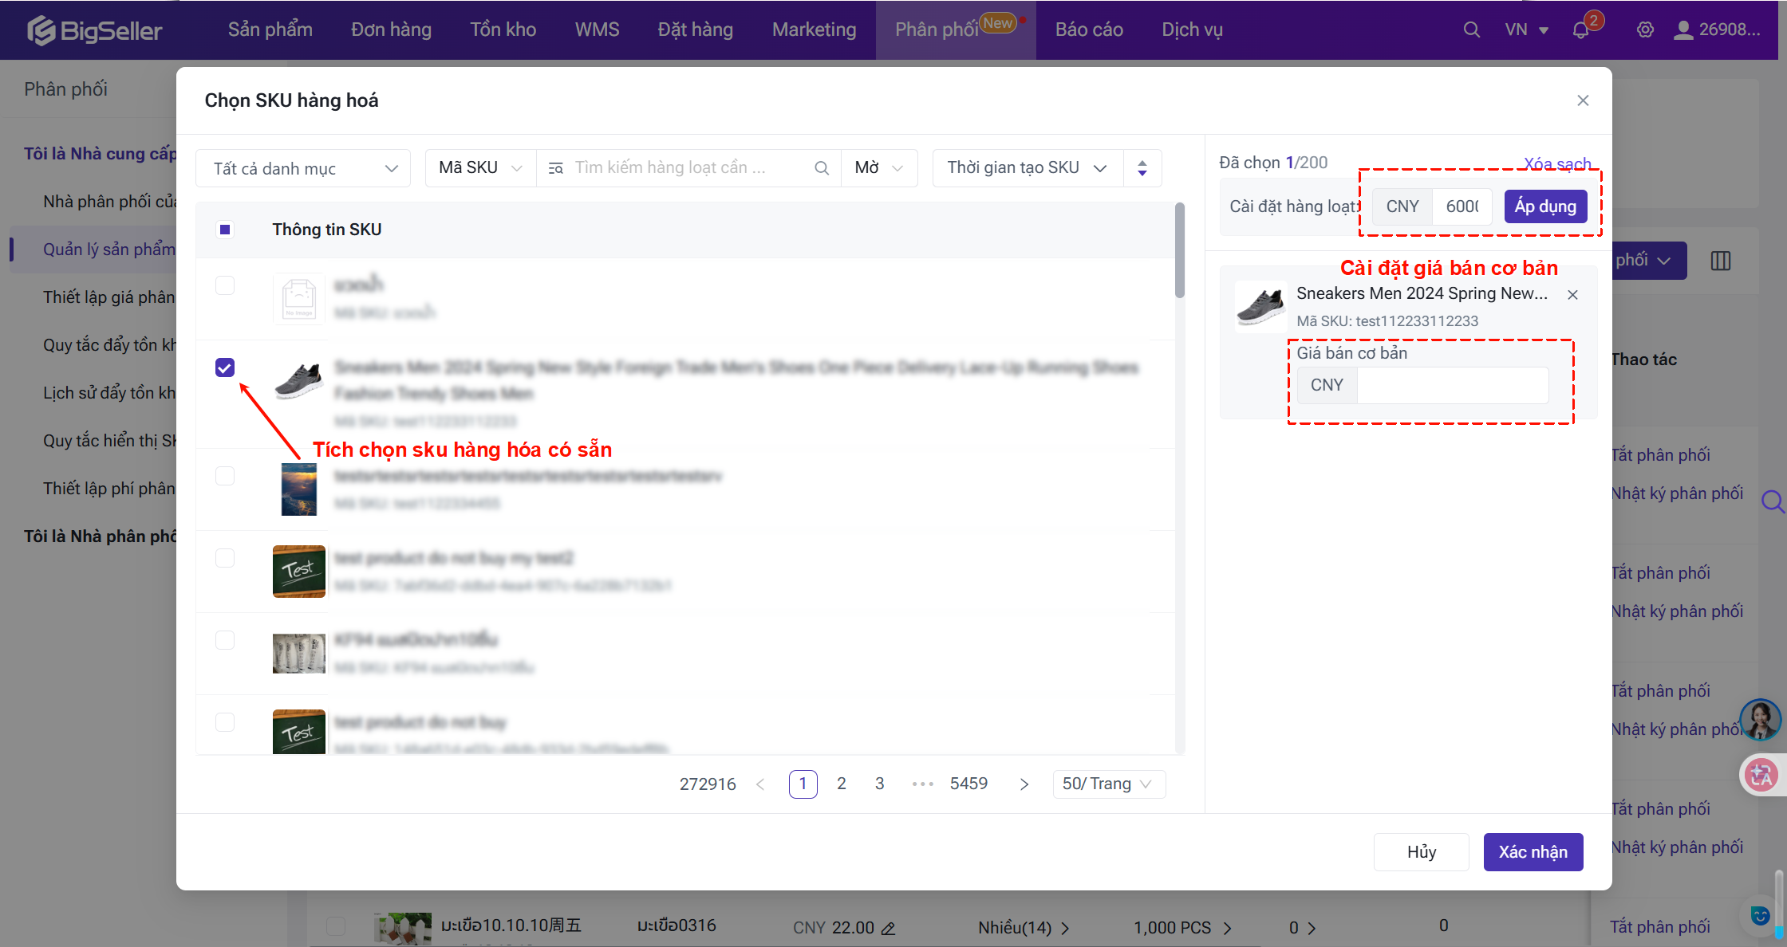Open the Báo cáo menu

coord(1089,29)
